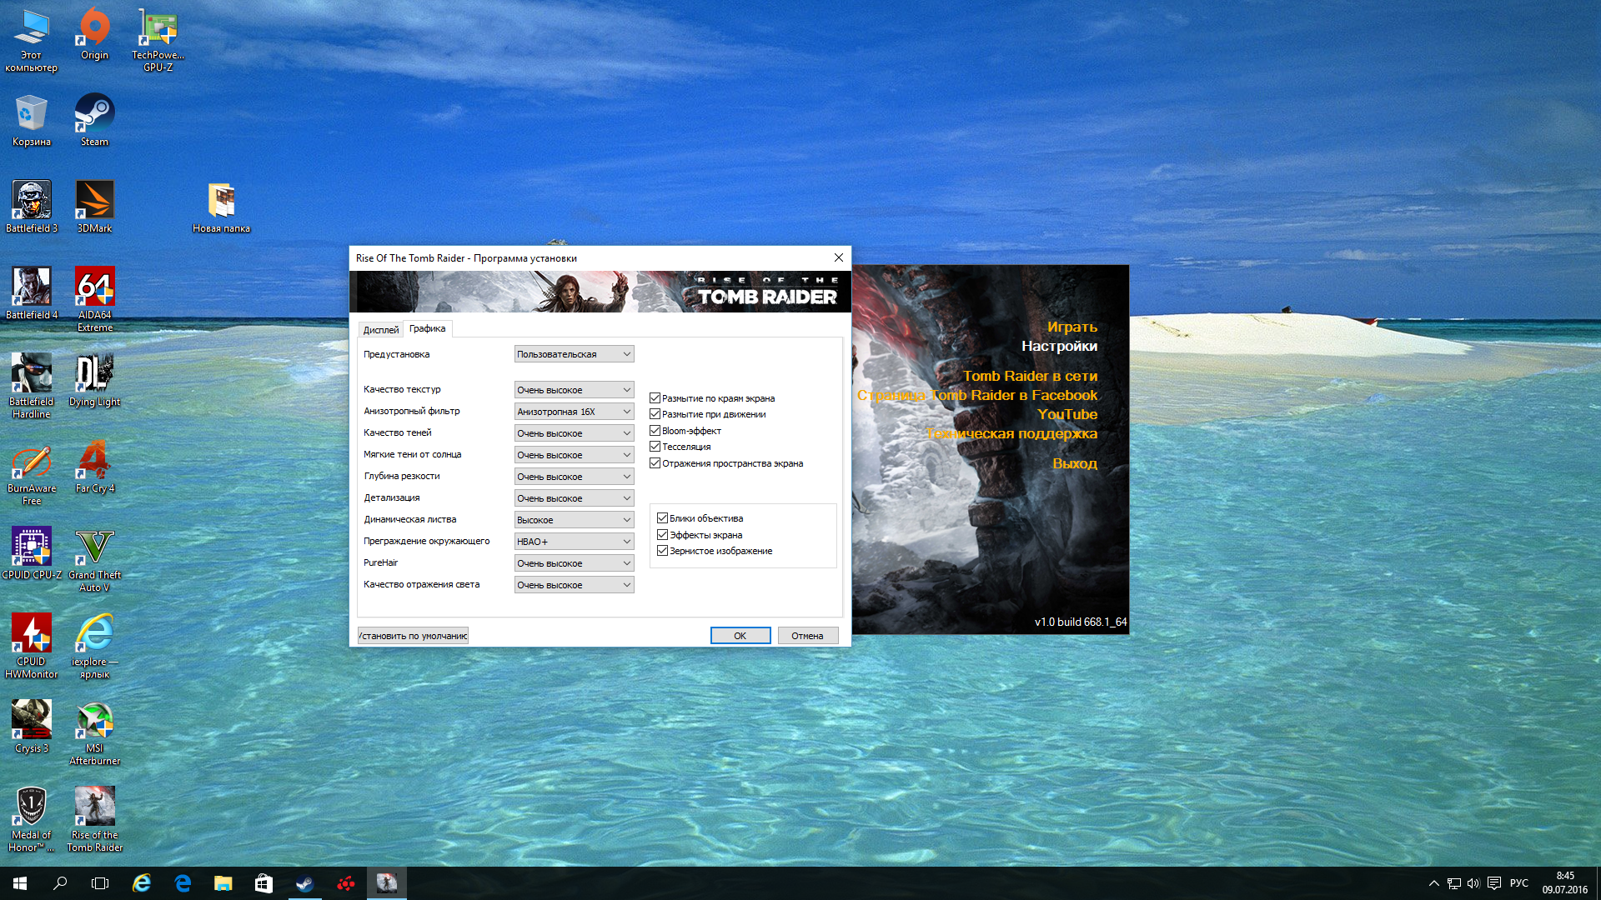
Task: Open the MSI Afterburner desktop shortcut
Action: (x=94, y=722)
